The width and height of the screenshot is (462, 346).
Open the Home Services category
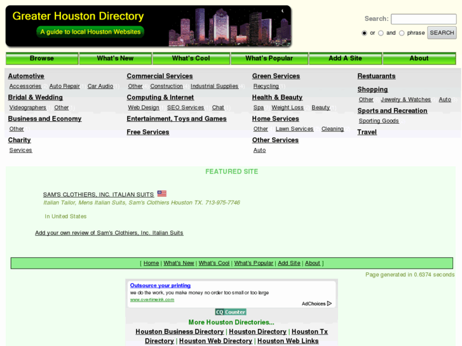(x=276, y=119)
